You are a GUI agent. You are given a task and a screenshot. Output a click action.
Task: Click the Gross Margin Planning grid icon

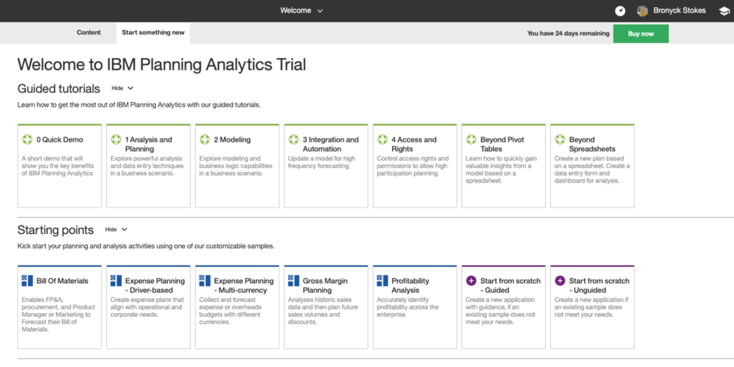(x=293, y=280)
